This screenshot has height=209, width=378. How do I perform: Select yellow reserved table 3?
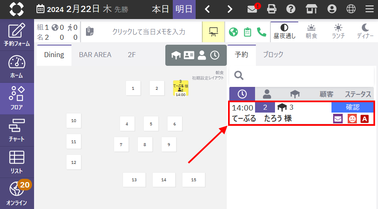coord(181,88)
